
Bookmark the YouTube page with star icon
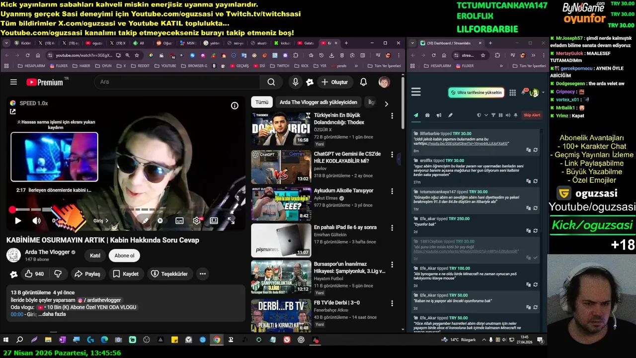click(137, 55)
